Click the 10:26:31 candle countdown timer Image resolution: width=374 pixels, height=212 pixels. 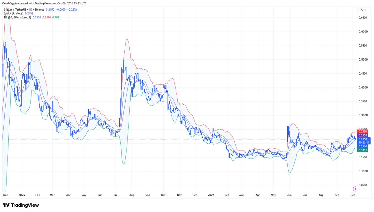[x=363, y=143]
